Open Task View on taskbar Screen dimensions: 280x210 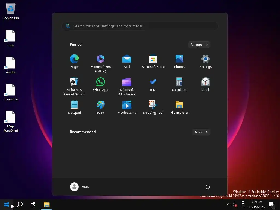click(x=33, y=205)
